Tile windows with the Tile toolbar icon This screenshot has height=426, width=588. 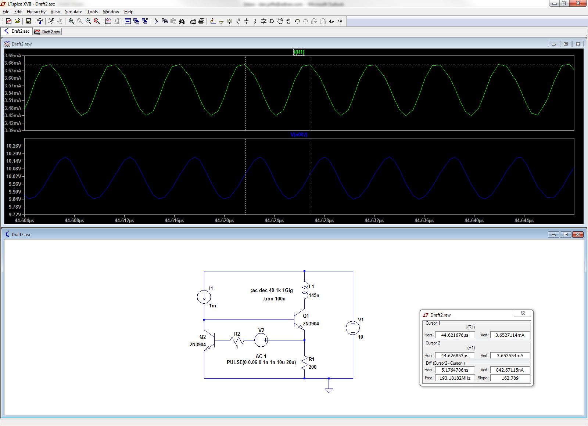pyautogui.click(x=128, y=21)
